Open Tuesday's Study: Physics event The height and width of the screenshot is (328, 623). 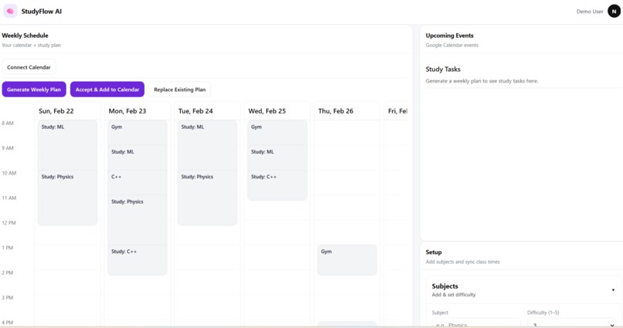tap(207, 198)
